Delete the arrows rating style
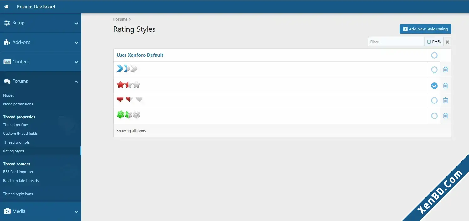 (445, 70)
